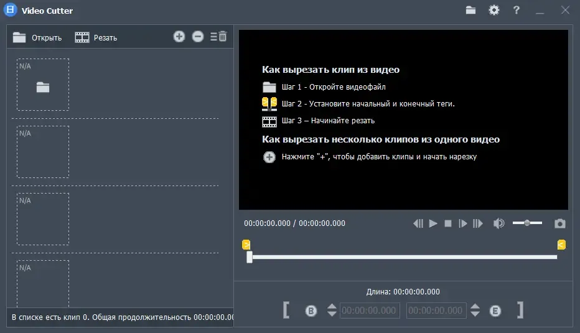Image resolution: width=580 pixels, height=333 pixels.
Task: Click the remove clip minus icon
Action: pyautogui.click(x=198, y=36)
